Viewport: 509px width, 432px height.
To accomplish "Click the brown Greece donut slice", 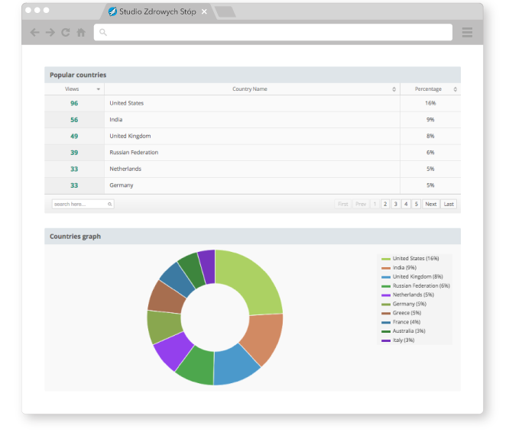I will [x=165, y=298].
